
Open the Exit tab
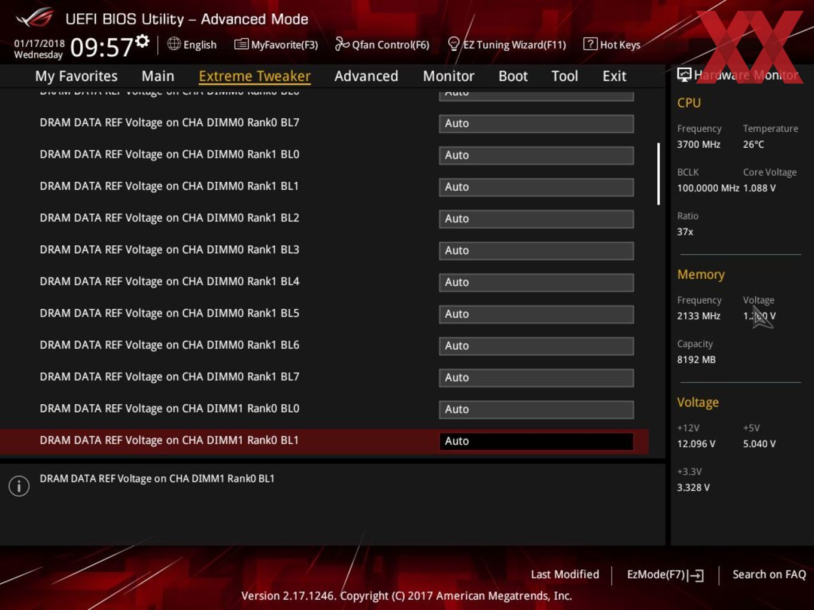(614, 76)
